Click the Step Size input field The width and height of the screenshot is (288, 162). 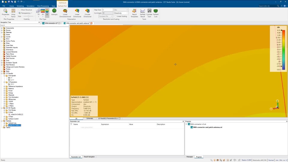pyautogui.click(x=107, y=10)
